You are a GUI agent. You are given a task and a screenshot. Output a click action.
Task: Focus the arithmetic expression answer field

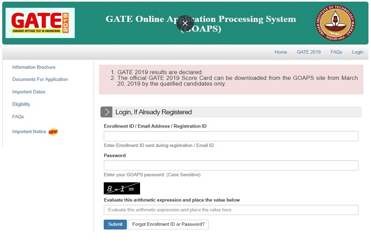(x=231, y=210)
